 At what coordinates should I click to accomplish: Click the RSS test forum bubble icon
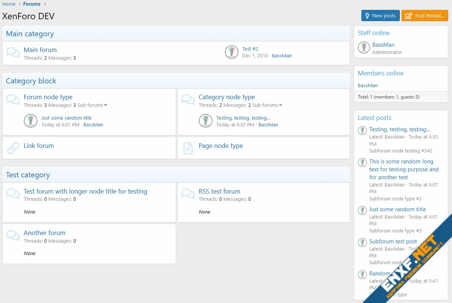[188, 194]
